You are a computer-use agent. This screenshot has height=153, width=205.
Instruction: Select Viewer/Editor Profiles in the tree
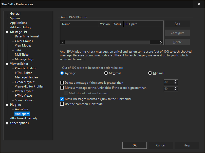29,86
